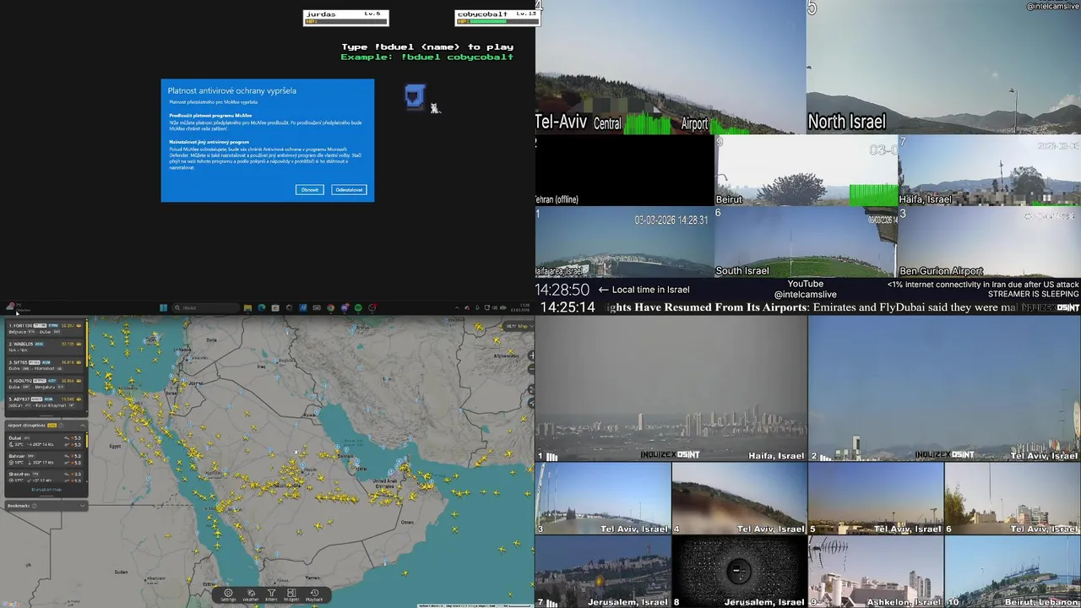Select the Haifa area camera with timestamp
Viewport: 1081px width, 608px height.
click(x=624, y=242)
